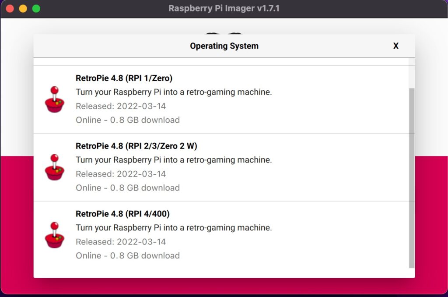Click the Operating System dialog heading
This screenshot has height=297, width=448.
(224, 46)
